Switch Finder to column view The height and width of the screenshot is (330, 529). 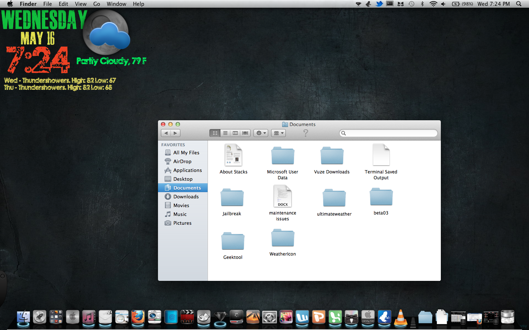click(235, 133)
